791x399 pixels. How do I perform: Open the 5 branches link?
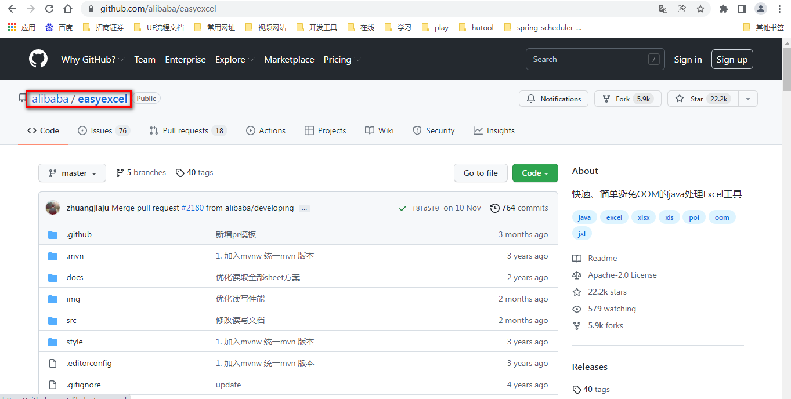(x=141, y=173)
